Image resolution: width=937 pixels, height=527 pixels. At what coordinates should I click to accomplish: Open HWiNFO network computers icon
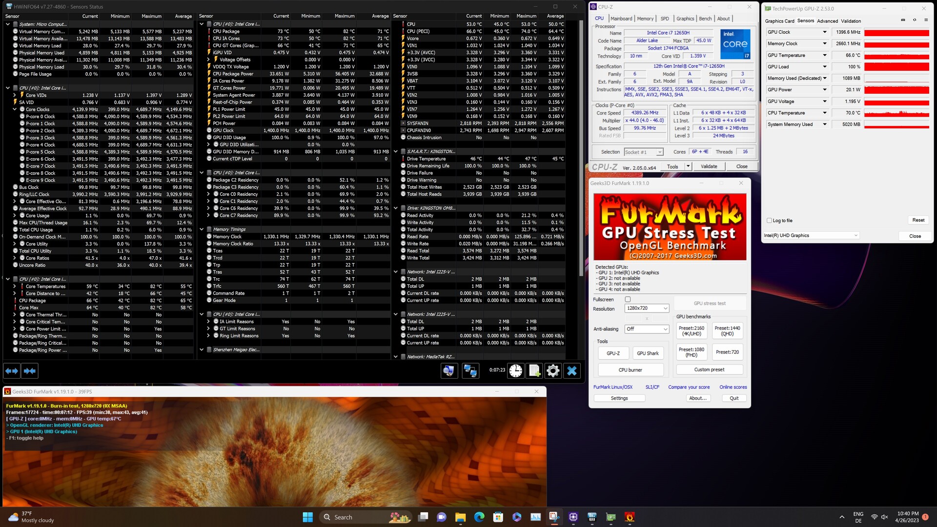(x=470, y=371)
